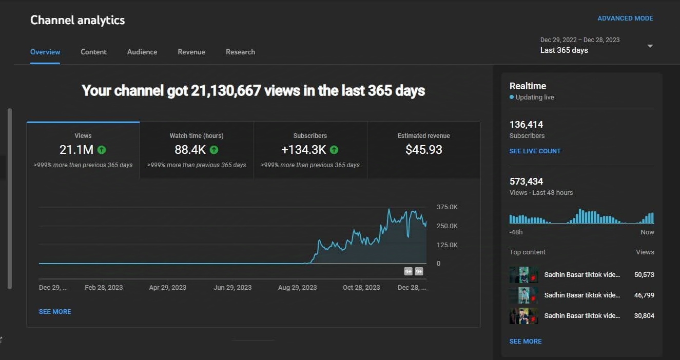Select the Estimated revenue metric card

pyautogui.click(x=423, y=149)
